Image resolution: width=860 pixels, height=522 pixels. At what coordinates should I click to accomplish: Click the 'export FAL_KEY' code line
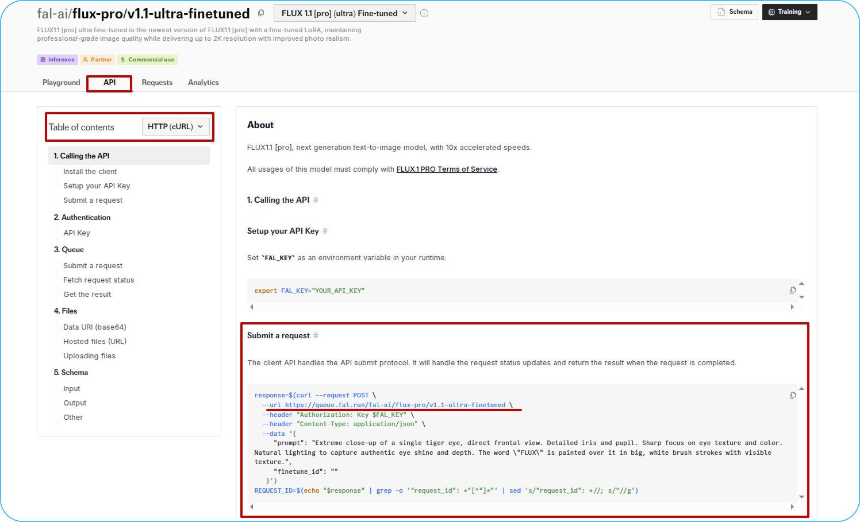coord(309,291)
